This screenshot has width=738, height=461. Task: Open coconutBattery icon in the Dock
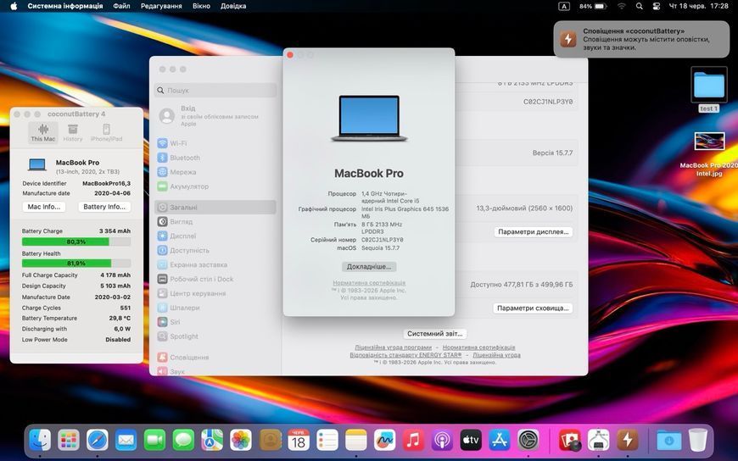[x=628, y=441]
